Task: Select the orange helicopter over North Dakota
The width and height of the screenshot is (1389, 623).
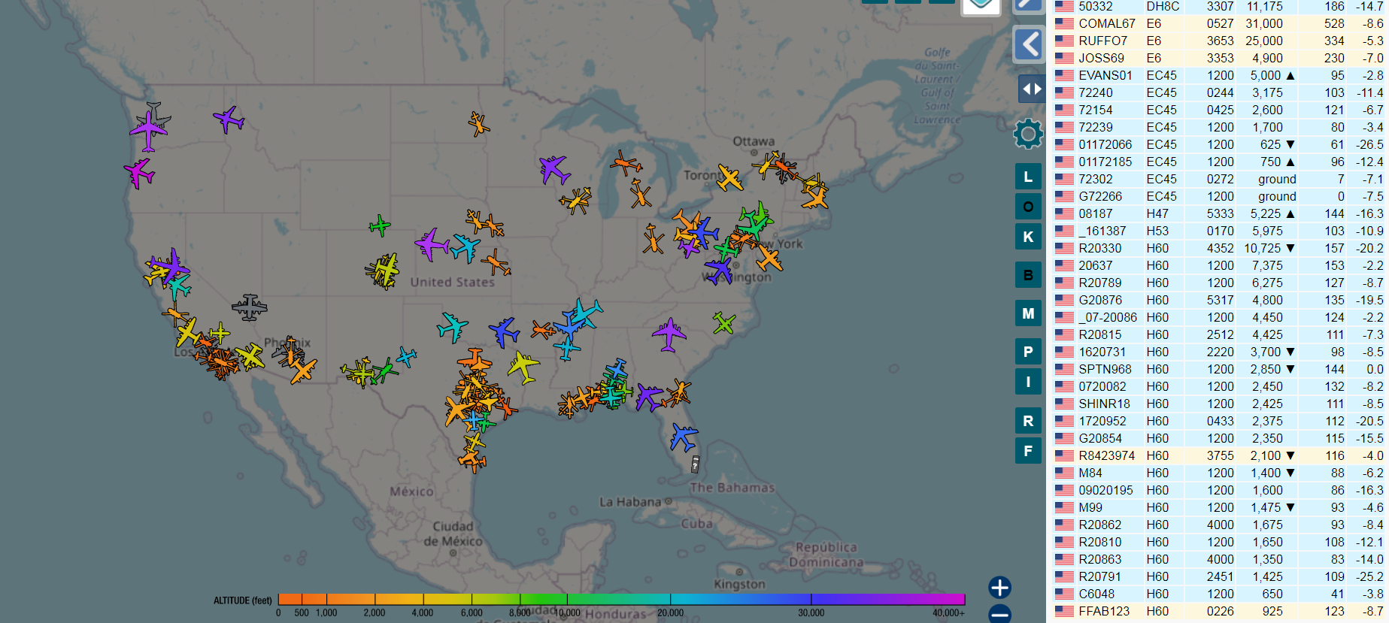Action: [x=478, y=123]
